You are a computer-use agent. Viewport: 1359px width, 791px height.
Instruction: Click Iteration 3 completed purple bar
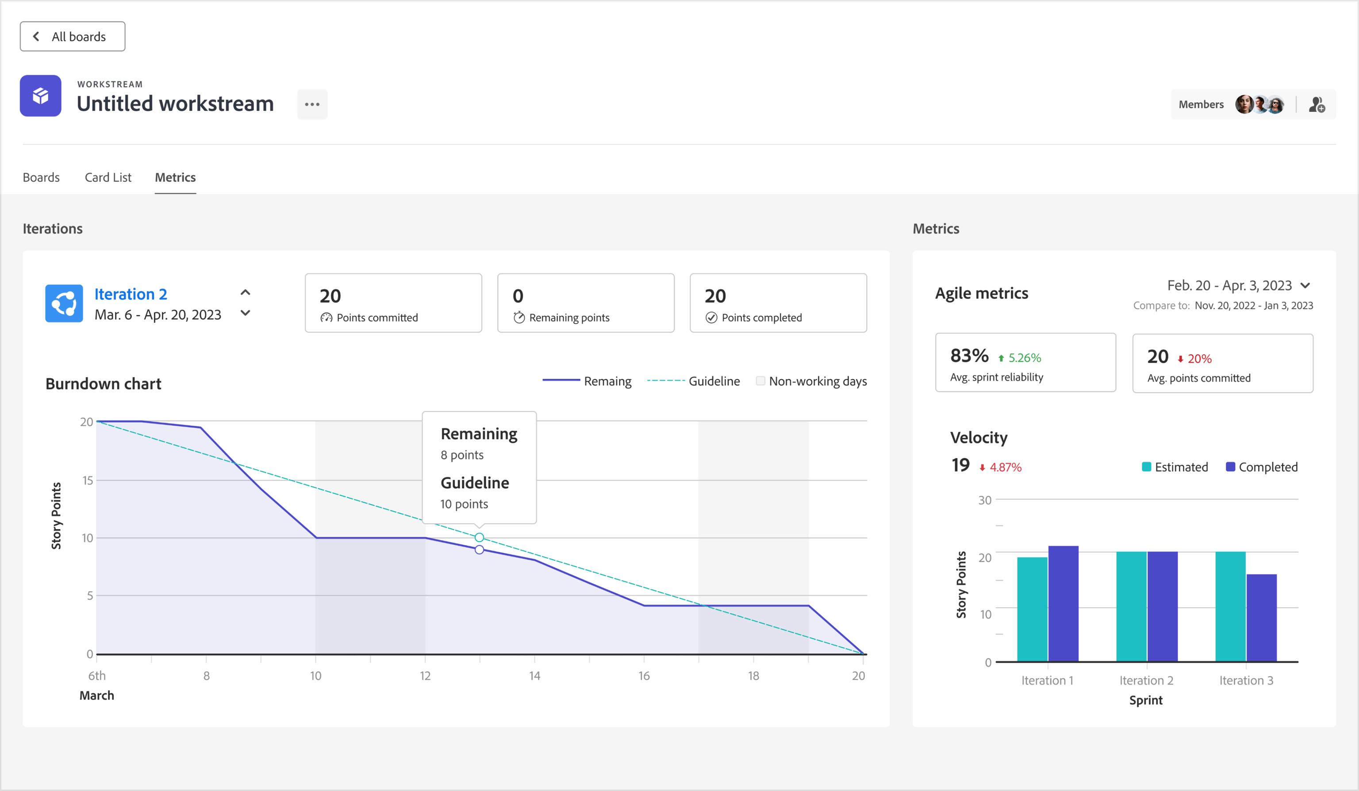point(1261,618)
